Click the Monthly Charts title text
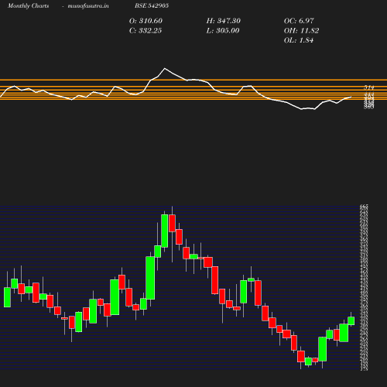387x387 pixels. click(28, 5)
